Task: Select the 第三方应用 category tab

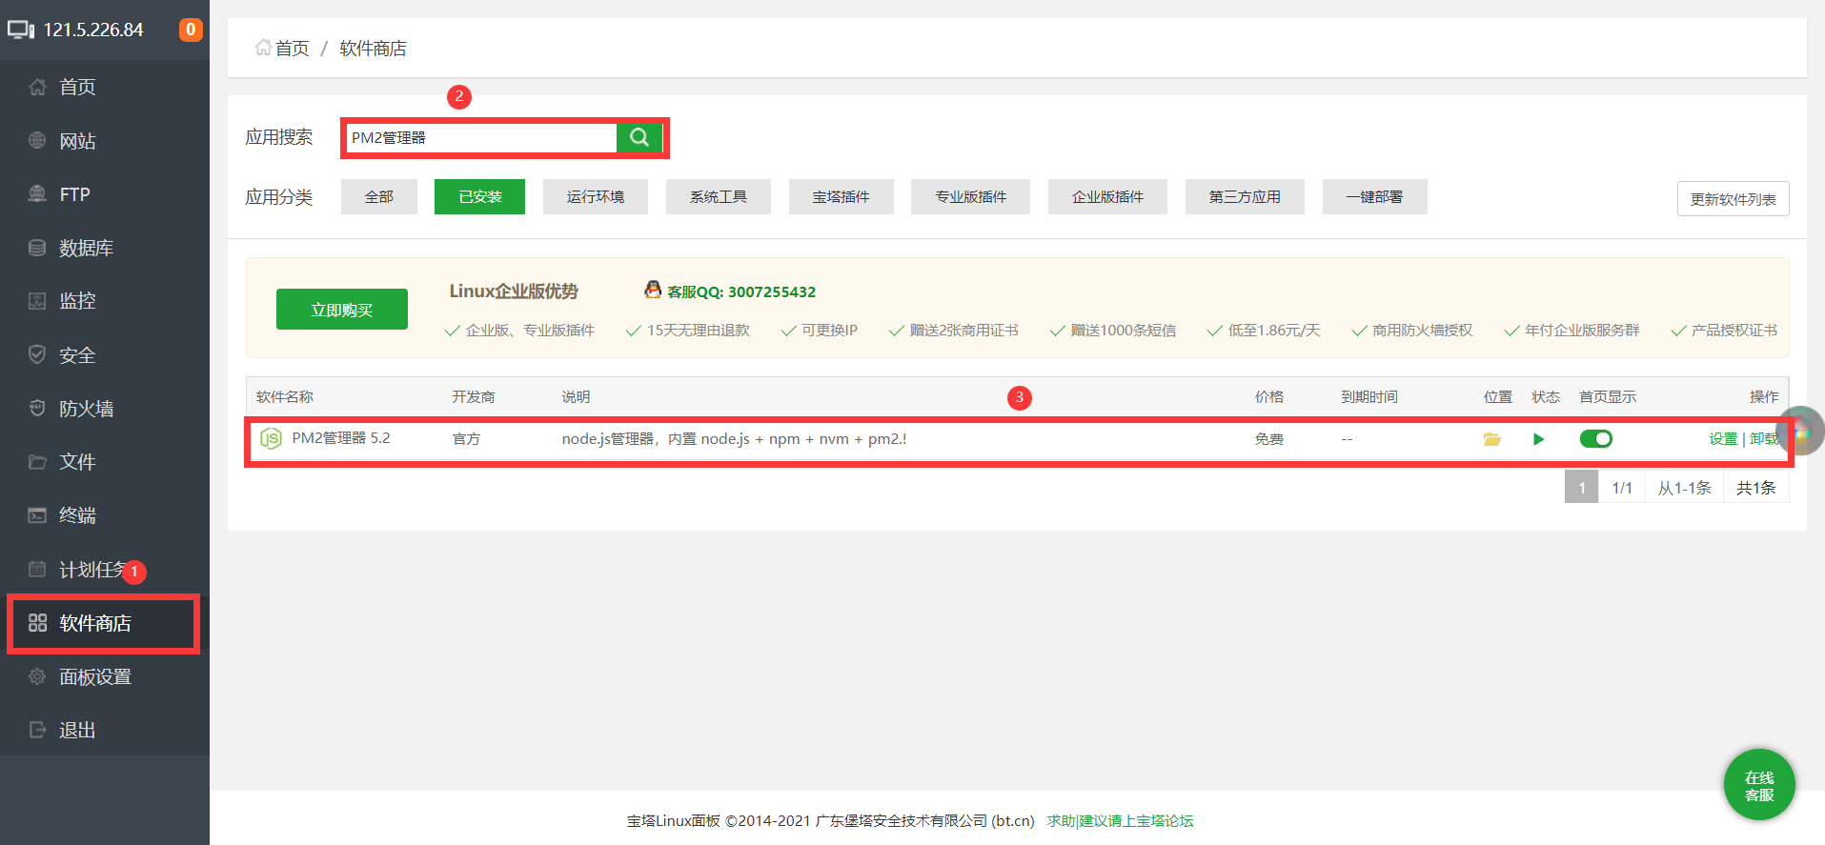Action: pyautogui.click(x=1245, y=196)
